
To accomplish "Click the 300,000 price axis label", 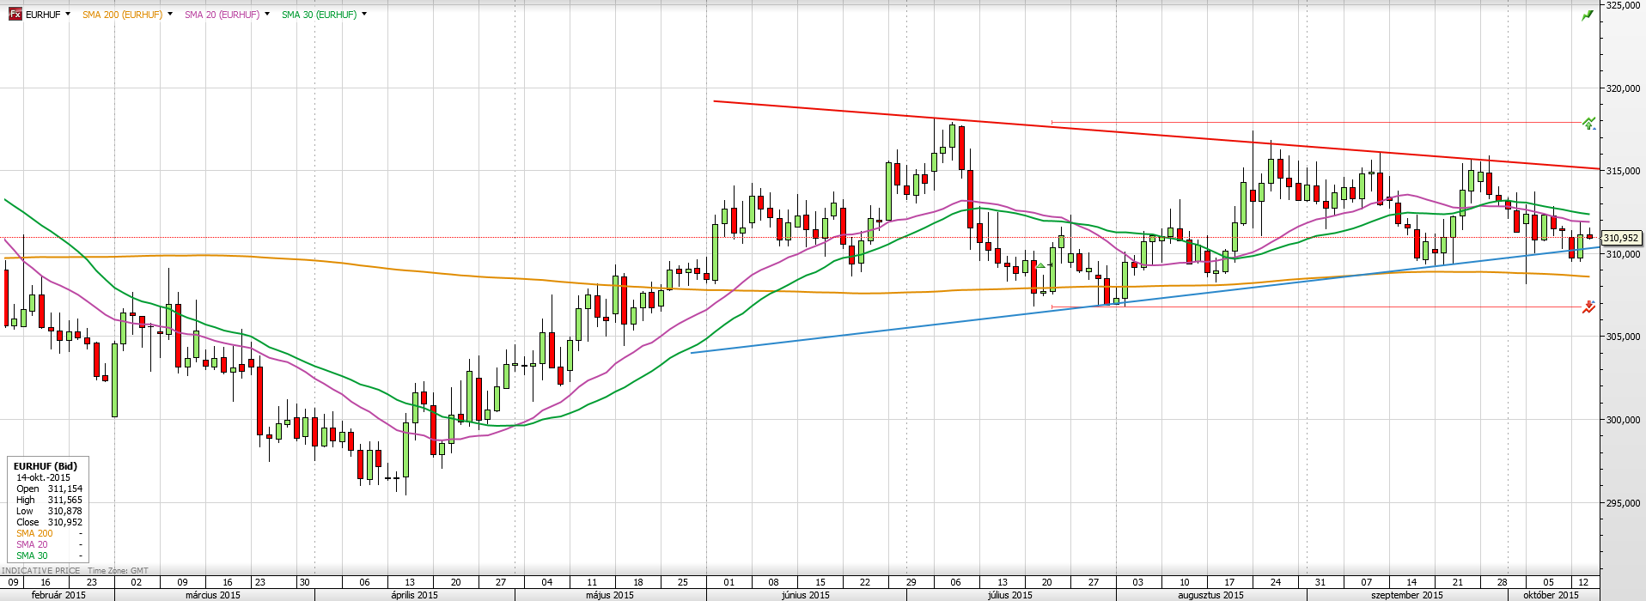I will click(1623, 420).
